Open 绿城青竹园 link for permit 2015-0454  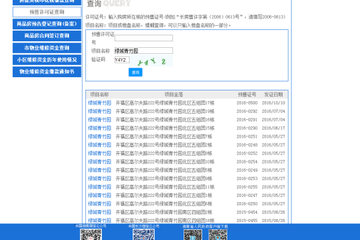tap(100, 212)
